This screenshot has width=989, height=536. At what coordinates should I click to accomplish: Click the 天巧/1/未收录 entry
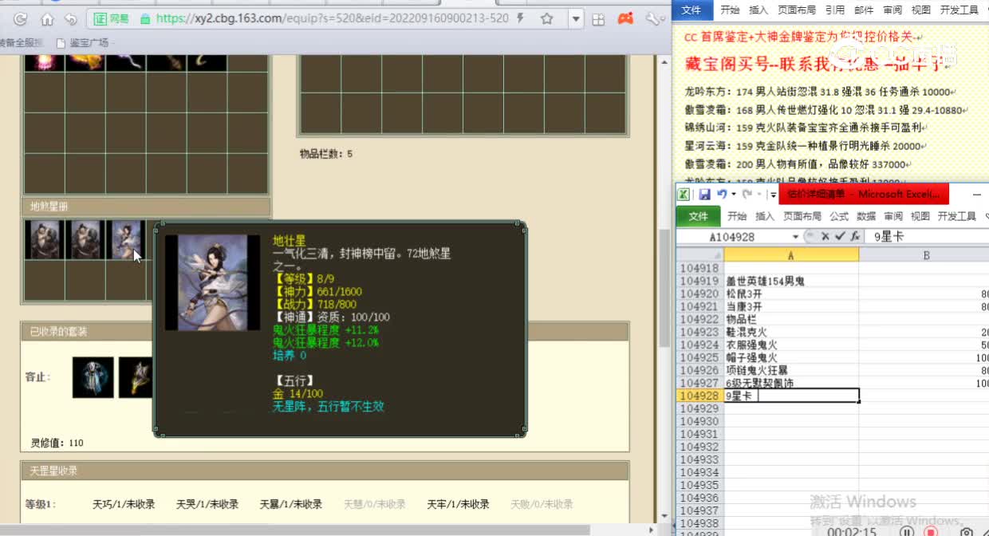(124, 504)
